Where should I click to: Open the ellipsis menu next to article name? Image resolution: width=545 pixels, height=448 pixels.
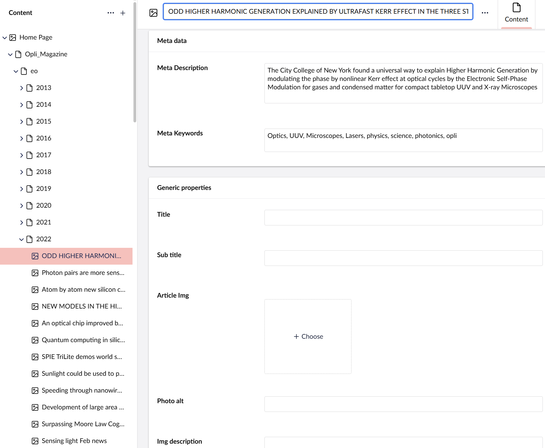click(485, 13)
